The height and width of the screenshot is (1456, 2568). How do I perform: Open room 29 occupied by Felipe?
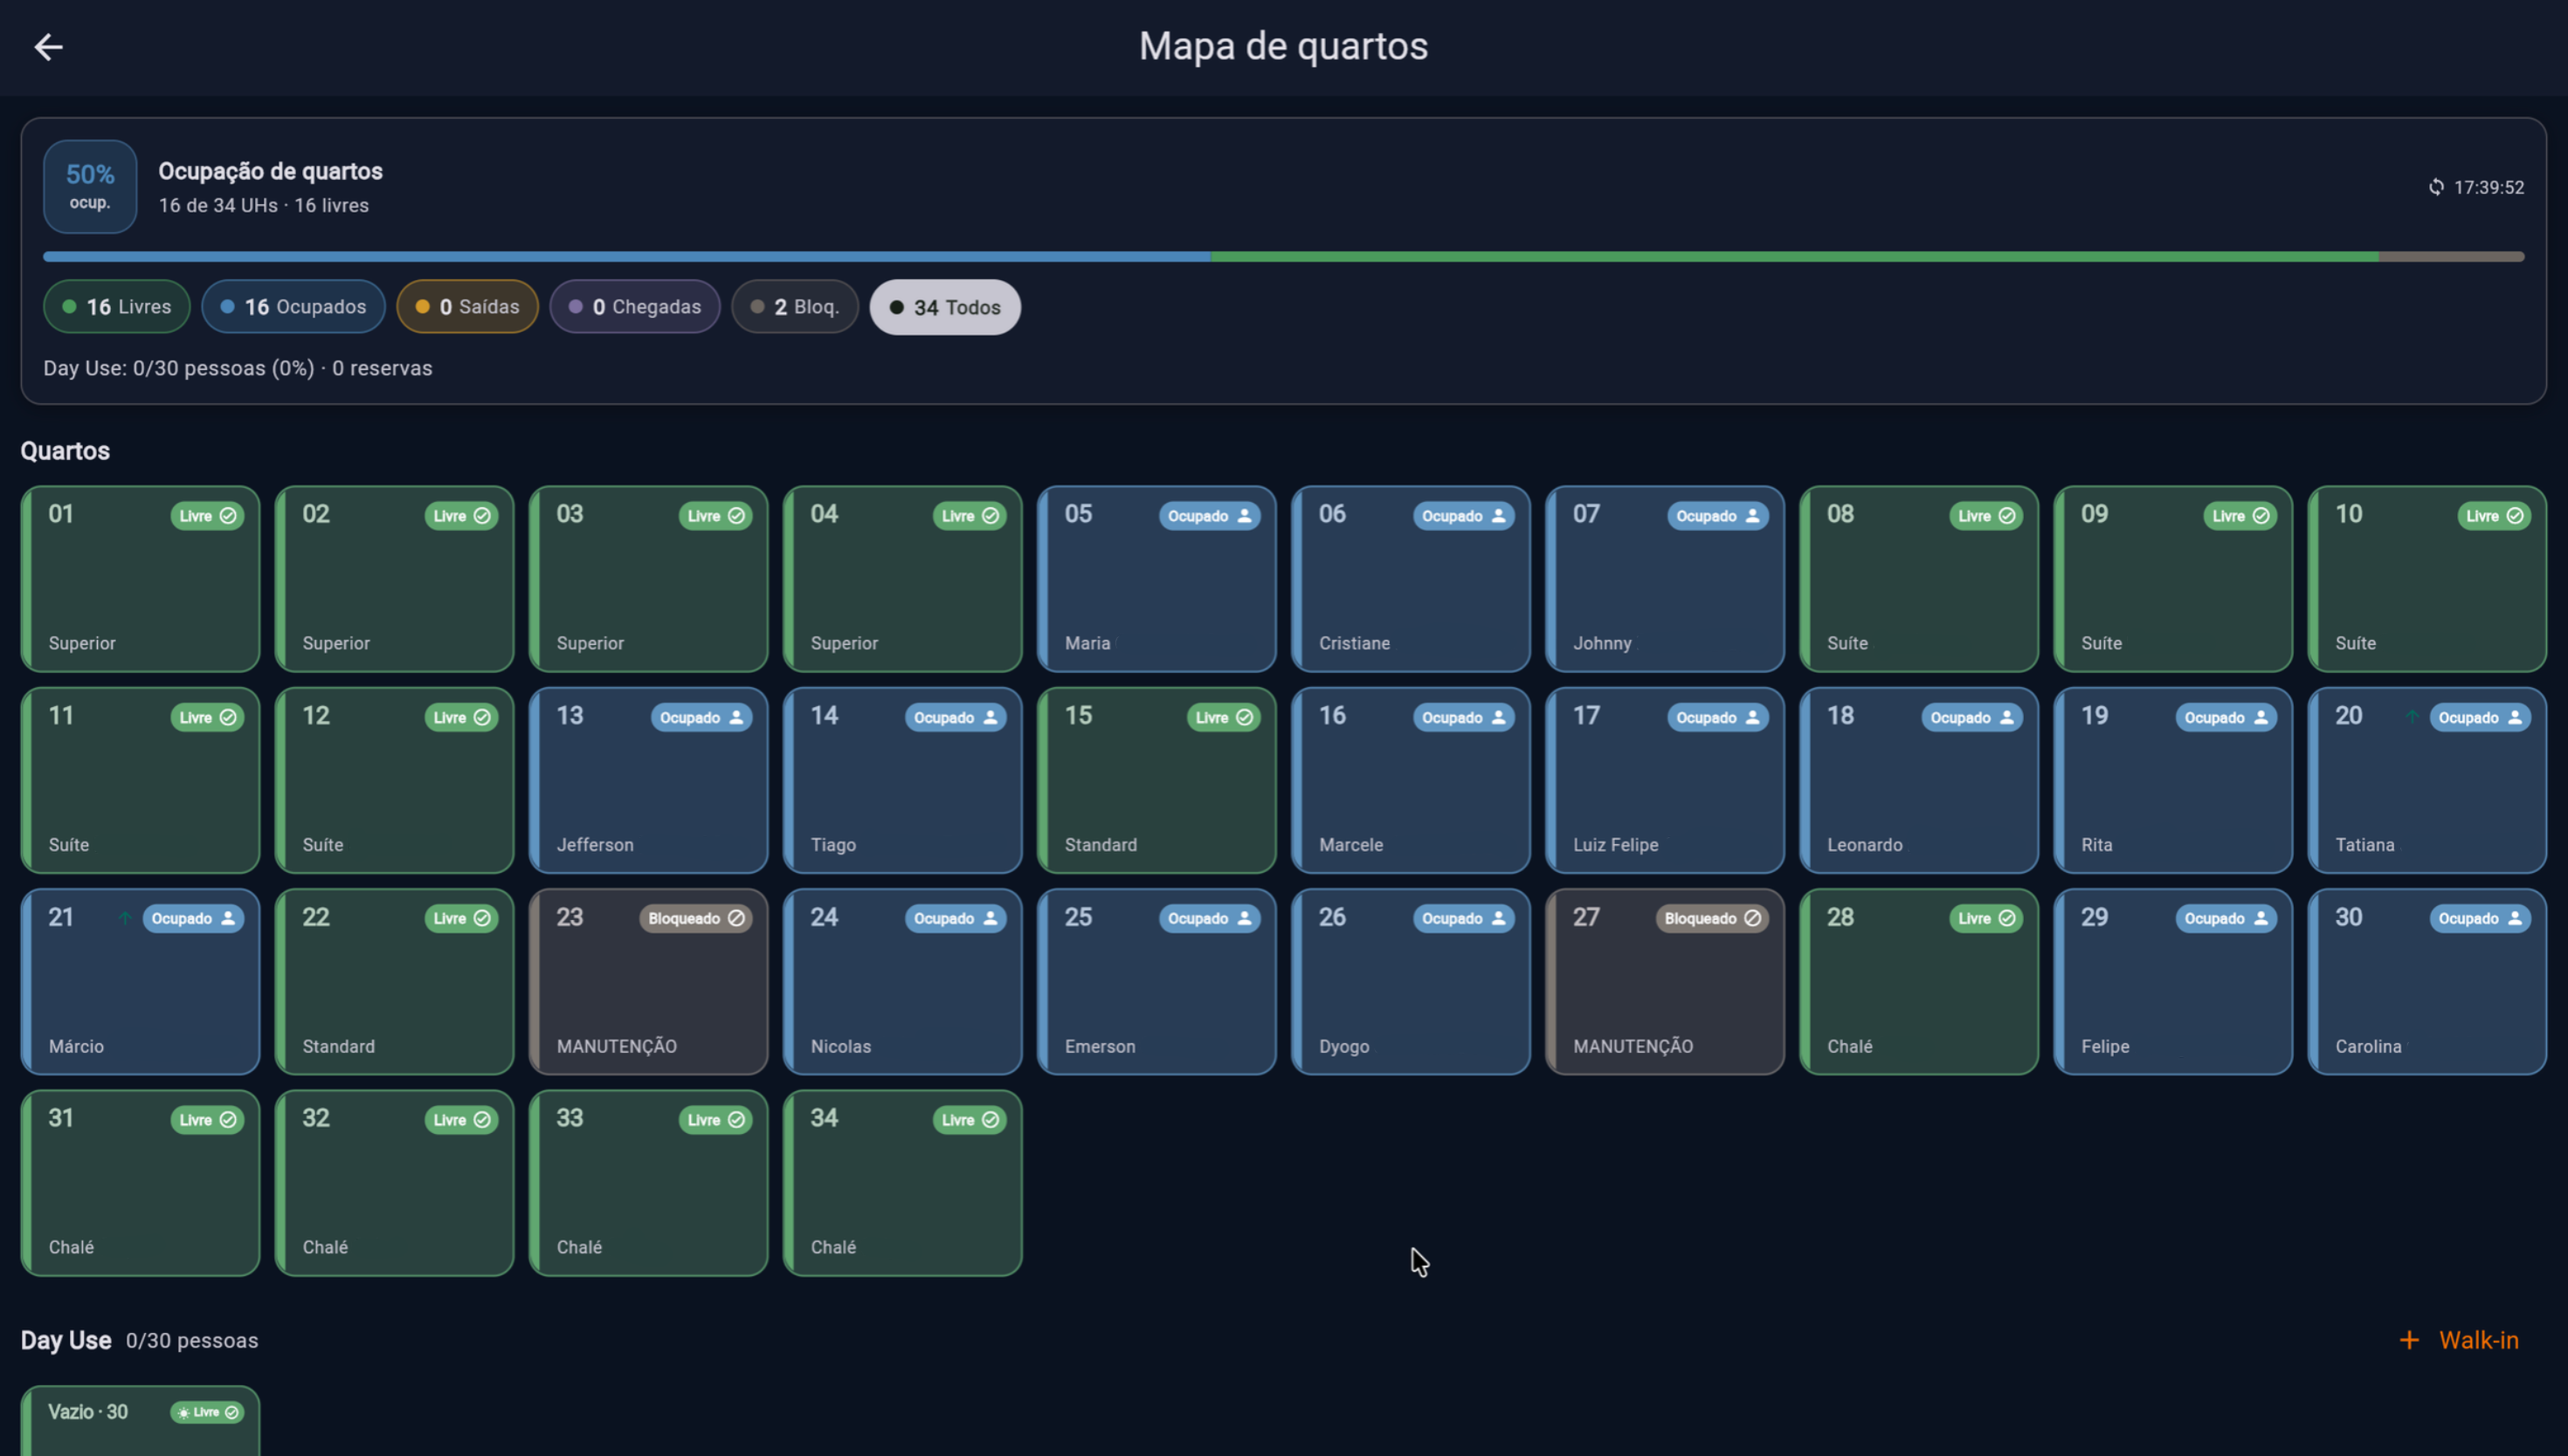[x=2171, y=981]
